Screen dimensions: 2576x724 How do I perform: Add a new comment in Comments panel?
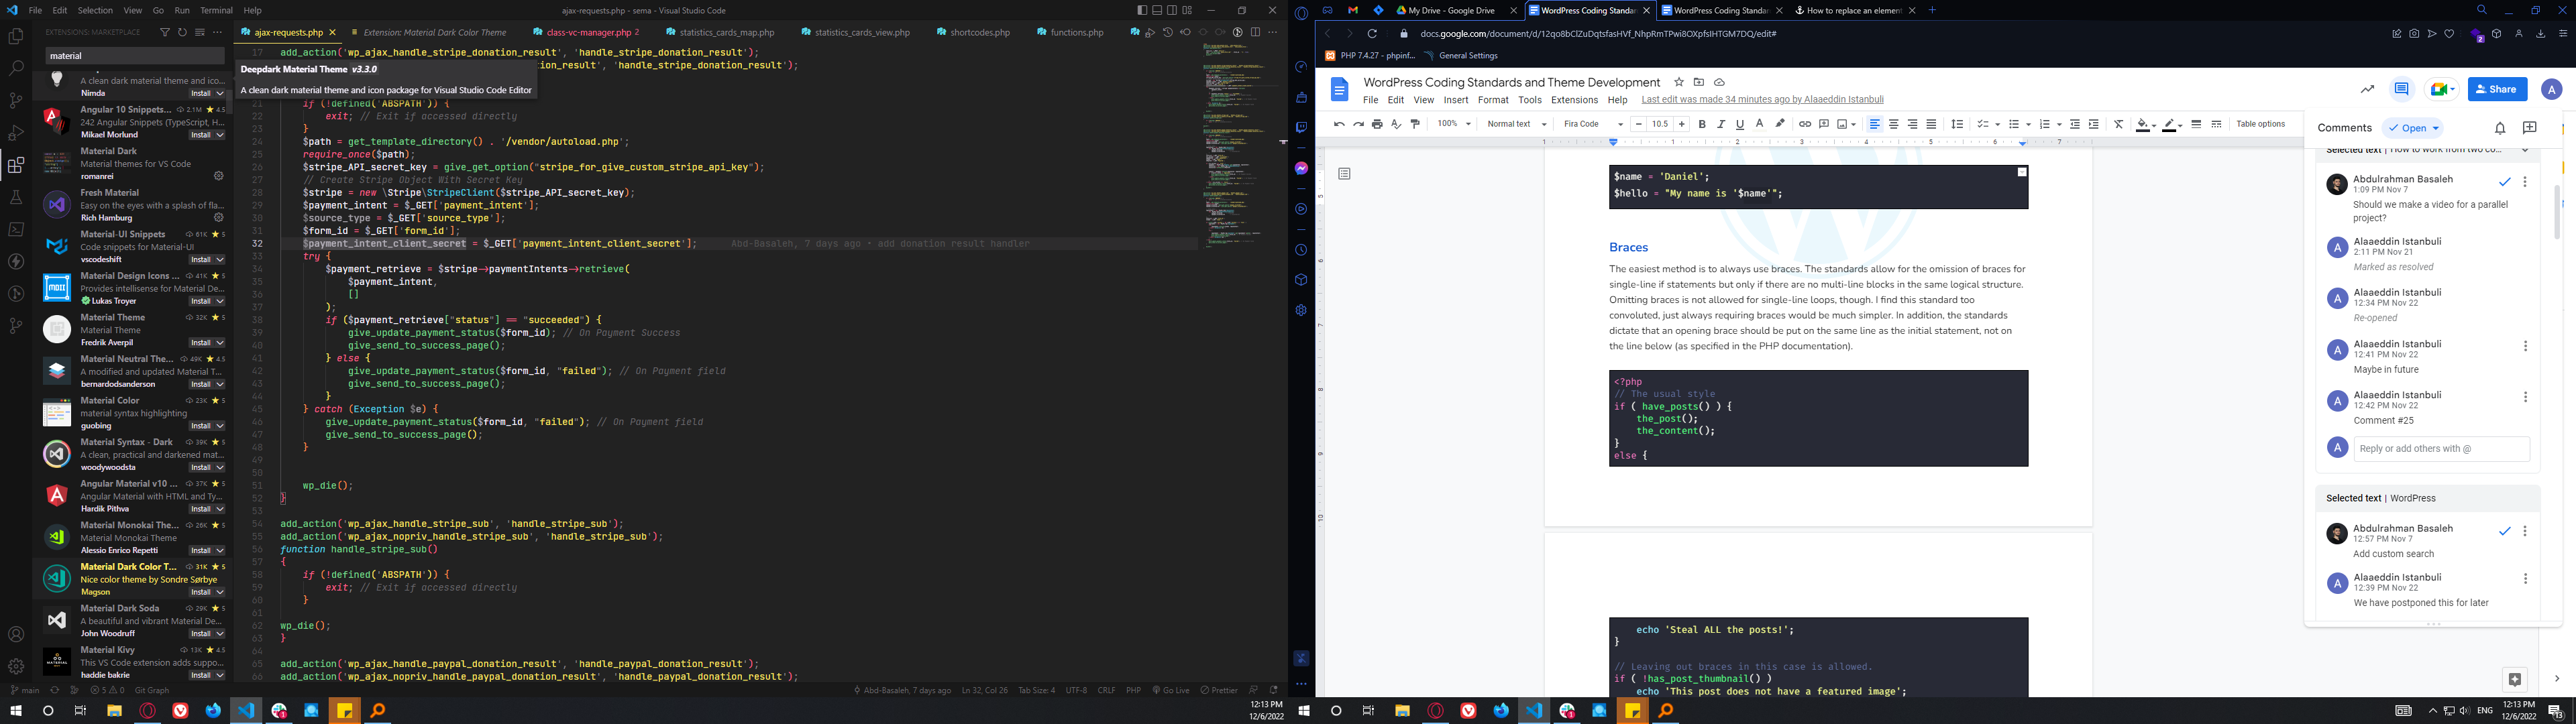2530,128
